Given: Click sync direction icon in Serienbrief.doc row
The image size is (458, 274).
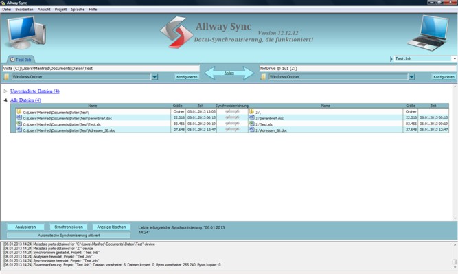Looking at the screenshot, I should (232, 117).
